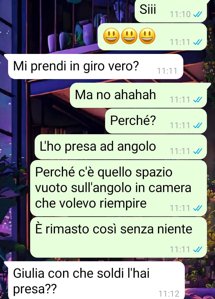215x299 pixels.
Task: Tap read checkmarks on 'Perché?' message
Action: coord(197,126)
